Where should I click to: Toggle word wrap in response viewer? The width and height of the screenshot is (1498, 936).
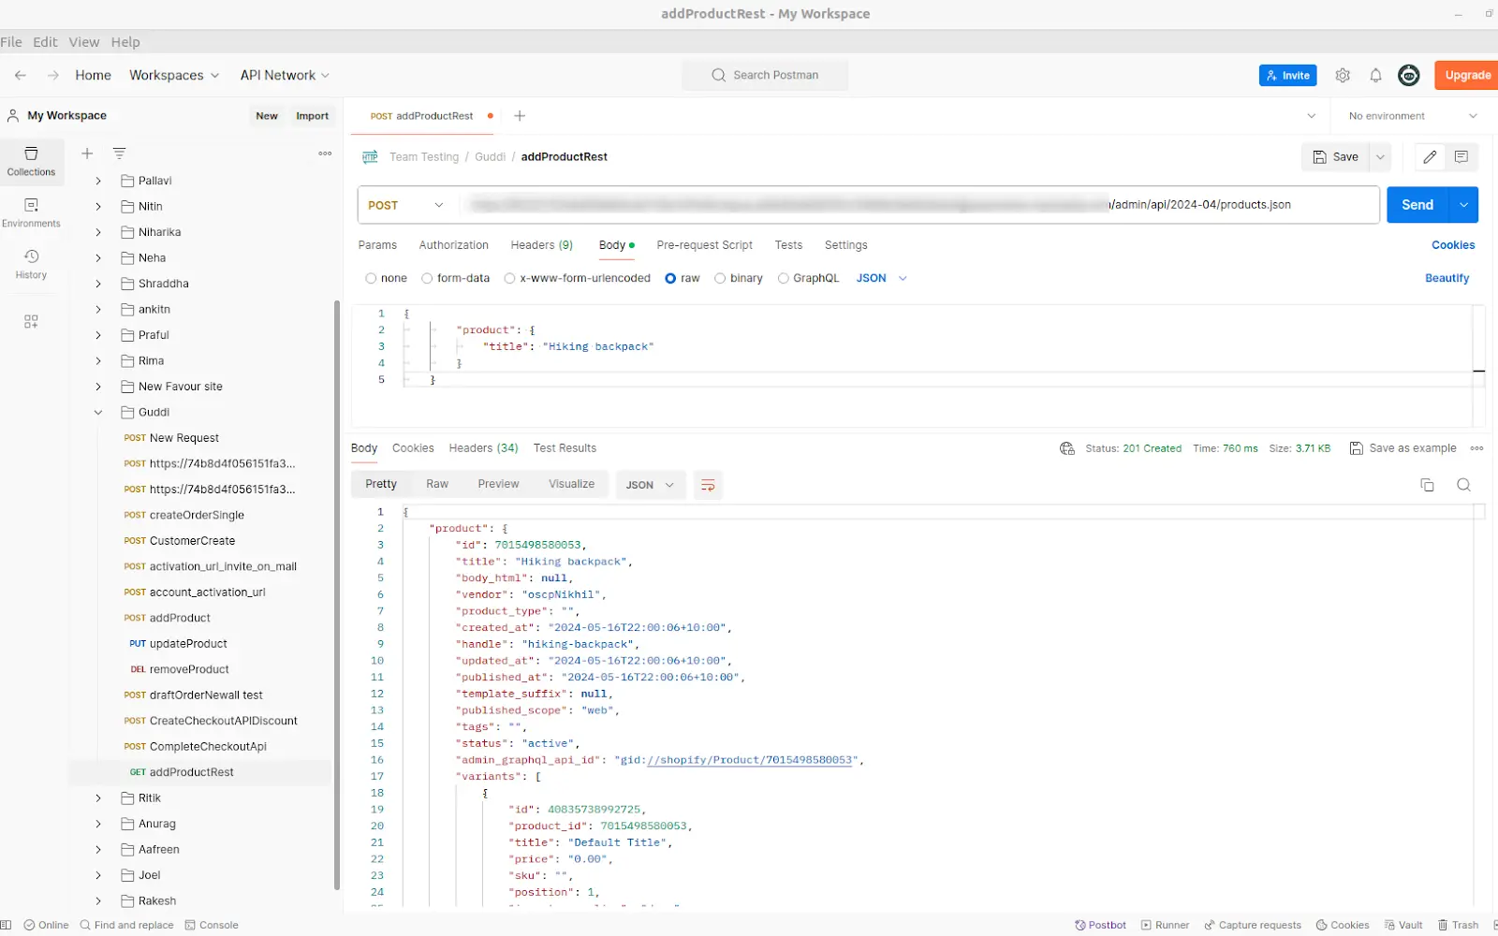point(708,485)
